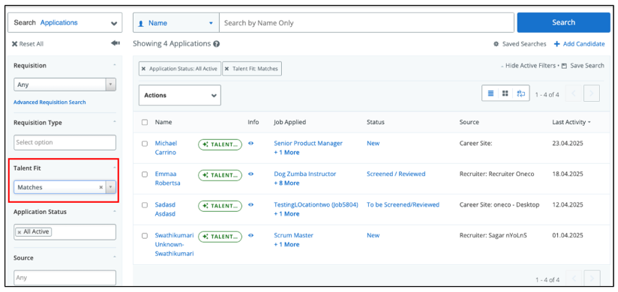Click the blue Search button
This screenshot has width=618, height=292.
click(563, 22)
